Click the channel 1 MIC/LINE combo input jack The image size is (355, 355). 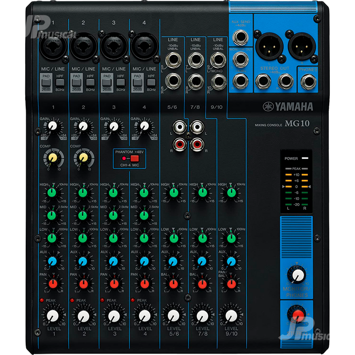[x=53, y=47]
